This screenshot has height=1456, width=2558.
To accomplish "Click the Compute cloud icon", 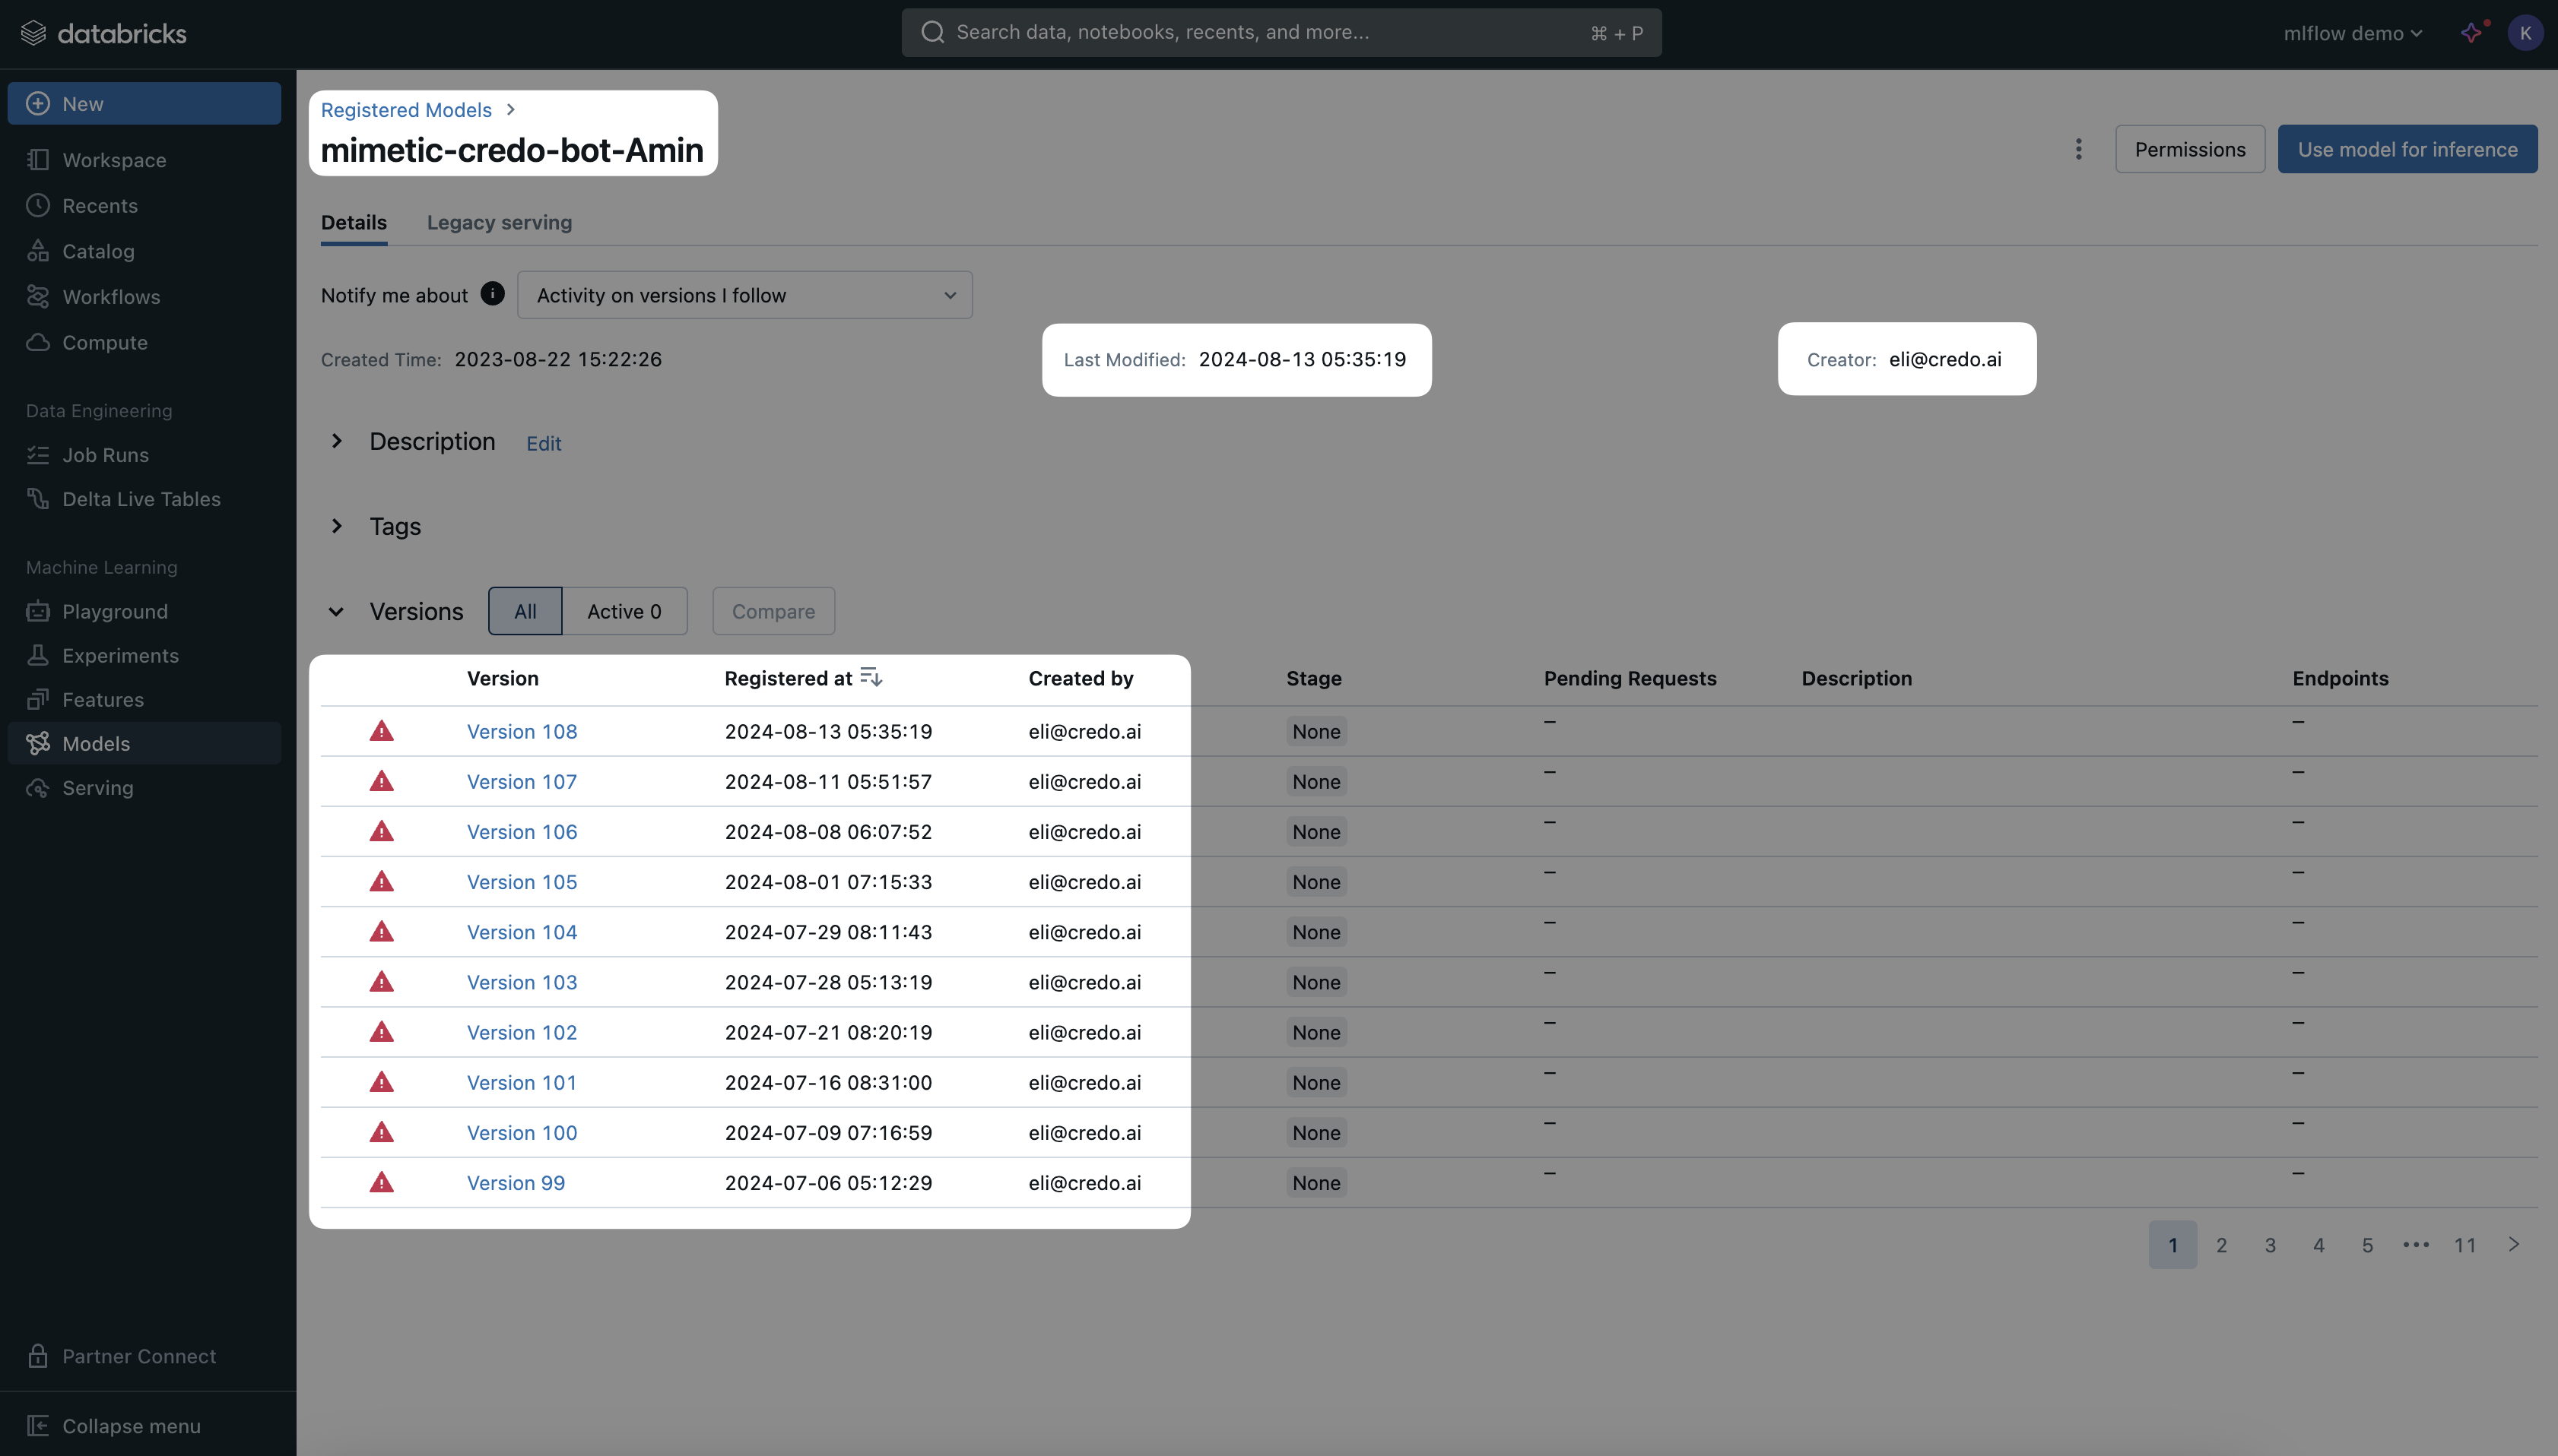I will (38, 342).
